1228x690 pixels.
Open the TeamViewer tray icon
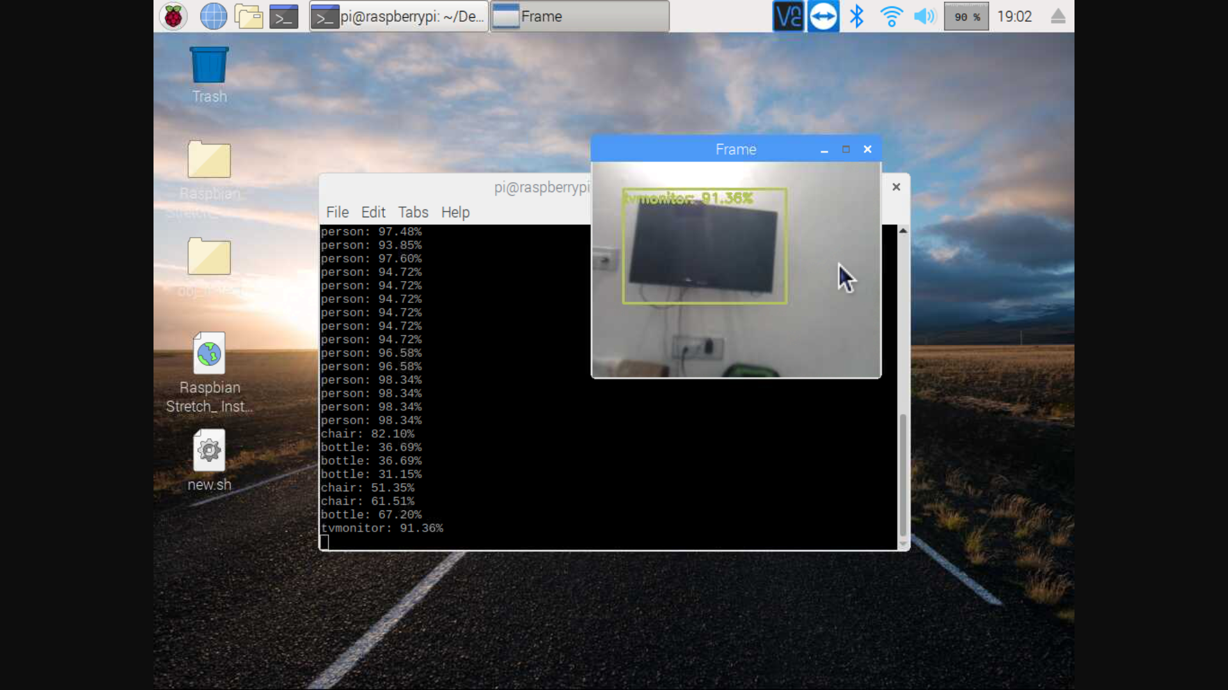[823, 17]
